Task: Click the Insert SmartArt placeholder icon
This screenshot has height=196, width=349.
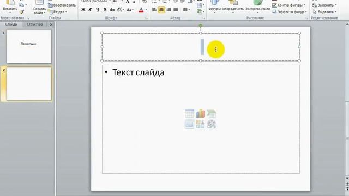Action: 211,114
